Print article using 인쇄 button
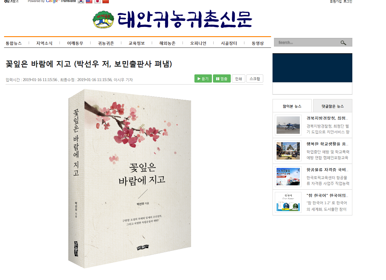Image resolution: width=386 pixels, height=280 pixels. [x=239, y=78]
